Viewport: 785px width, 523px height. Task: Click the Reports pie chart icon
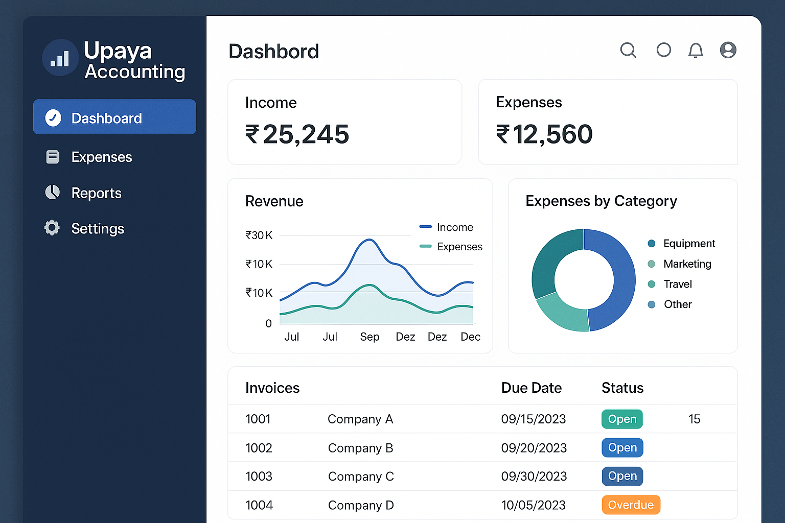52,193
